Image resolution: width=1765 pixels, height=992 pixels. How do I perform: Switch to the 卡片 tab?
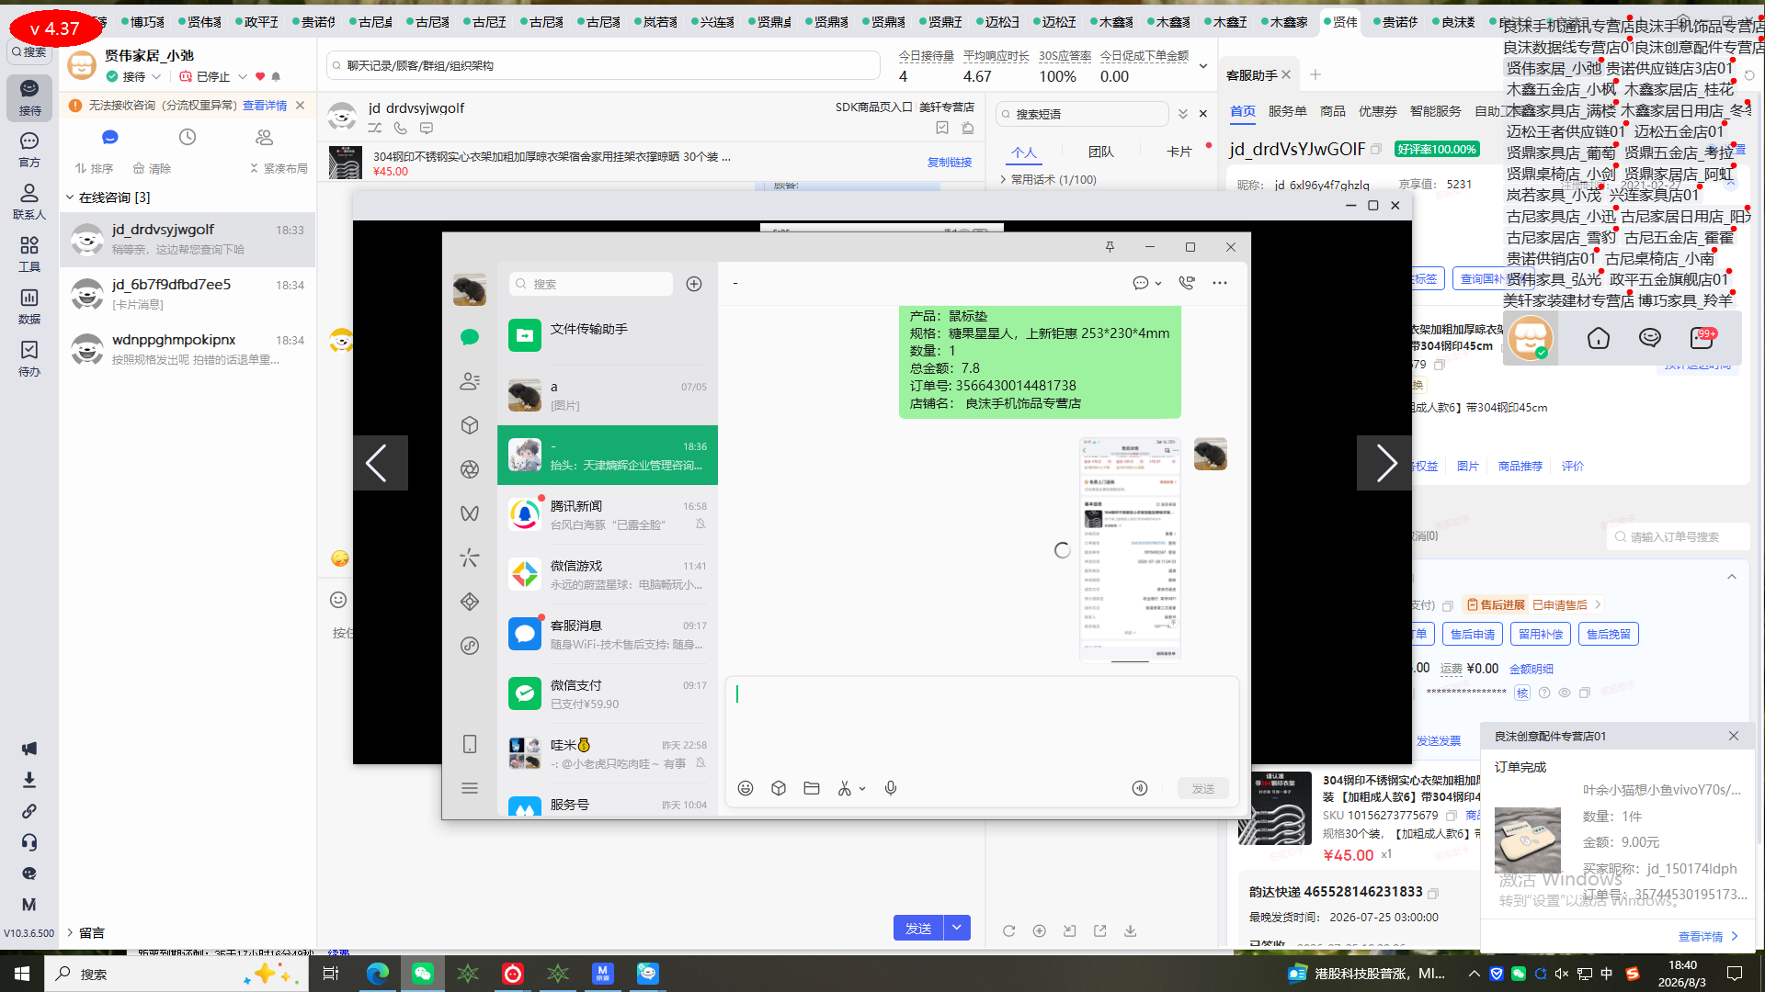click(x=1179, y=152)
